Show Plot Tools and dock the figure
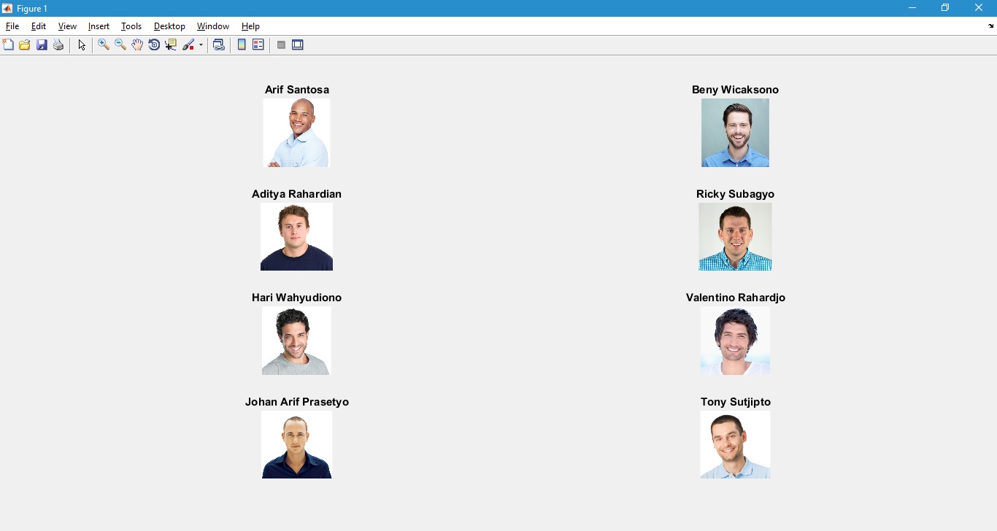Screen dimensions: 997x531 [298, 45]
